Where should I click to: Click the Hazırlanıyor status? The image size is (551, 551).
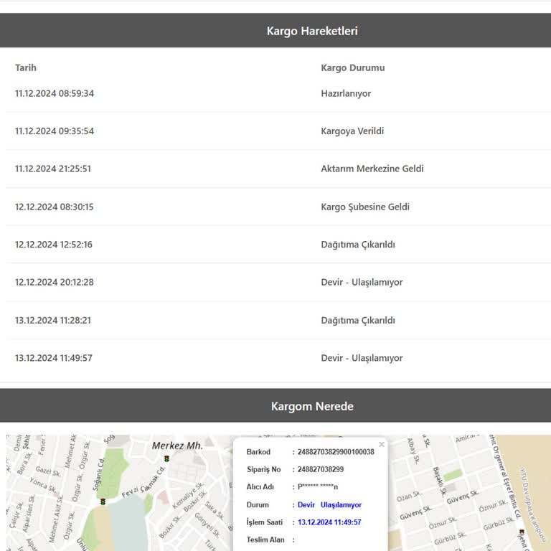346,93
